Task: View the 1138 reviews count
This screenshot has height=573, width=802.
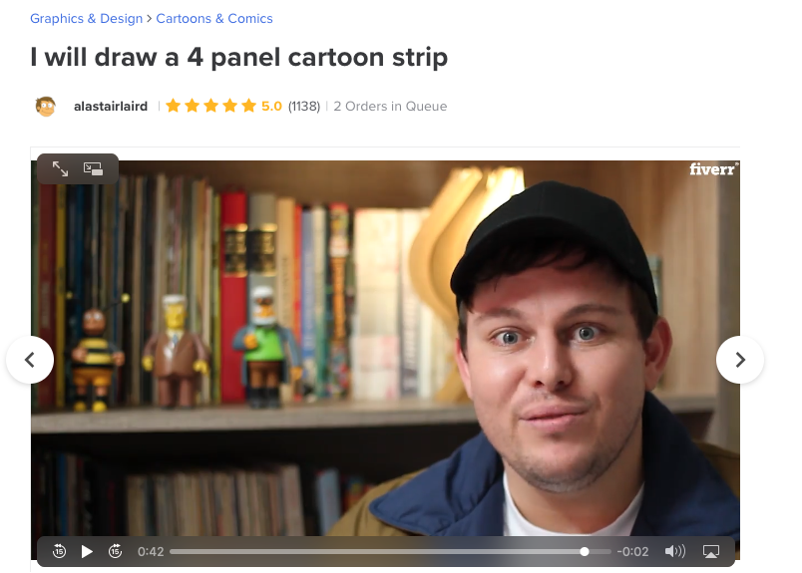Action: pos(304,106)
